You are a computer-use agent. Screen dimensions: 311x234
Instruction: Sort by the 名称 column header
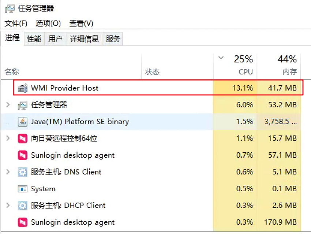pos(12,72)
